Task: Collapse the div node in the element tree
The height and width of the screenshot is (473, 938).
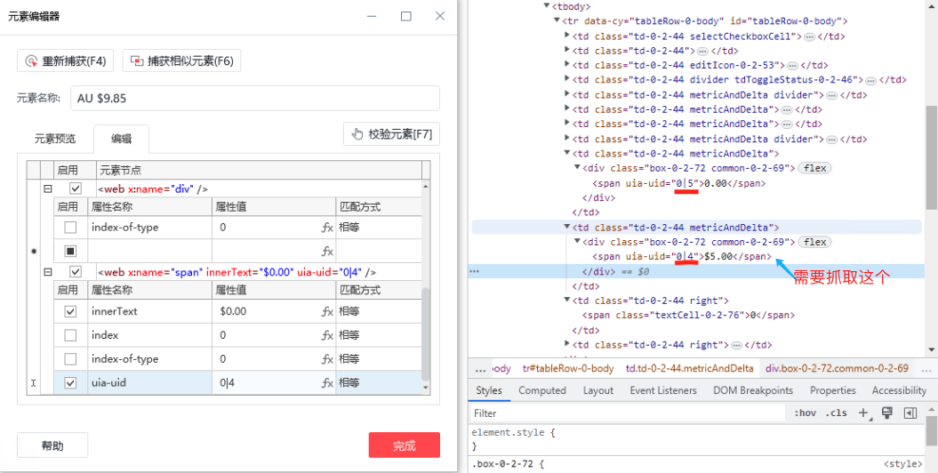Action: pyautogui.click(x=48, y=189)
